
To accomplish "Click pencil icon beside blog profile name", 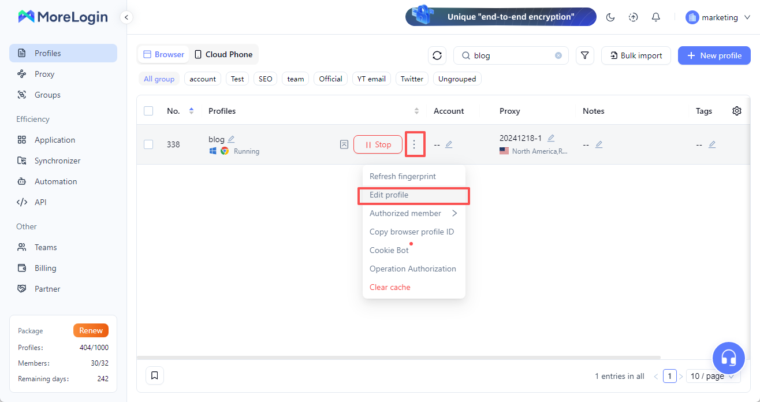I will coord(232,139).
